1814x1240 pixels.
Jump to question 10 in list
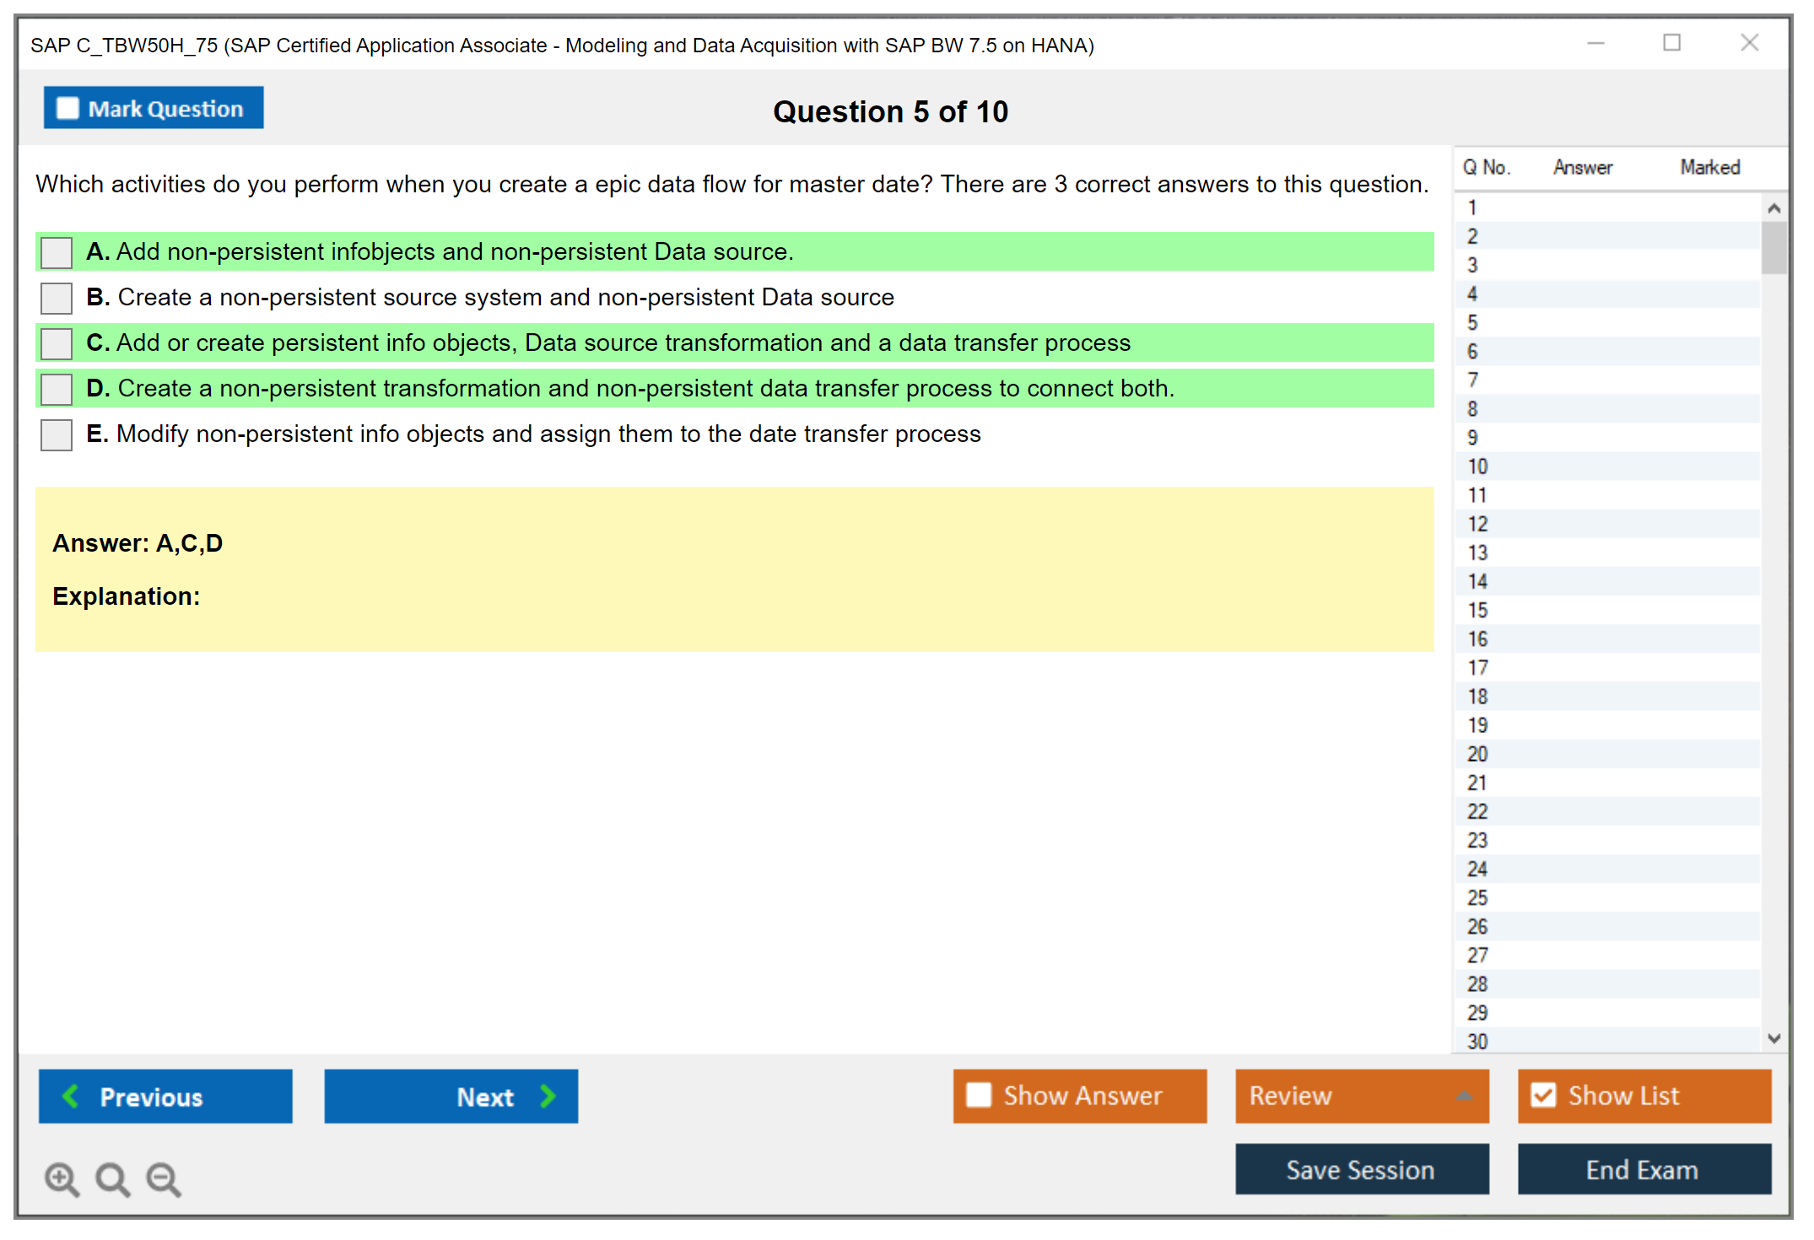[1477, 466]
